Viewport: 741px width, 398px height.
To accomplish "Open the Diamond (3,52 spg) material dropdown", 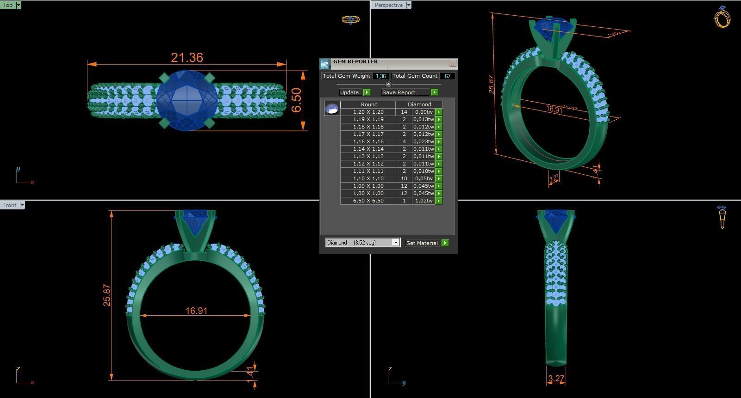I will 396,243.
